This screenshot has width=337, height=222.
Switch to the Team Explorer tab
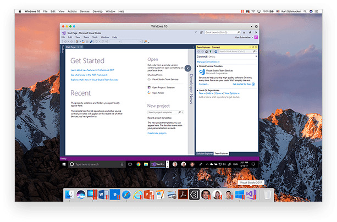221,153
